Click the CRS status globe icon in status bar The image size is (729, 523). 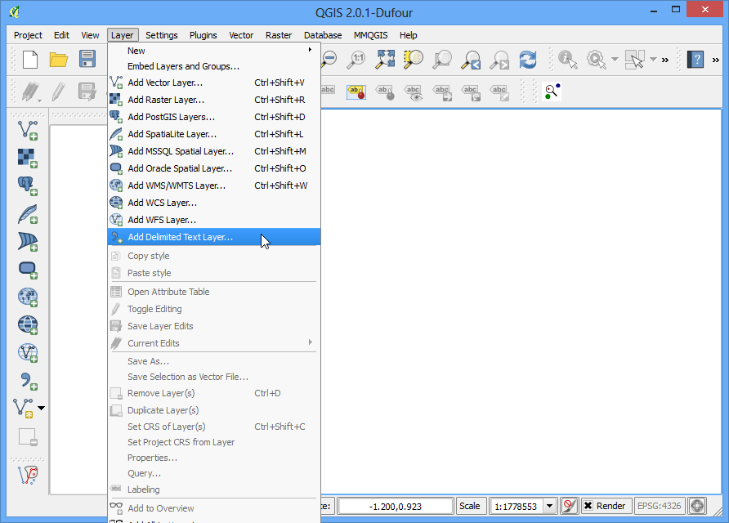click(x=697, y=506)
